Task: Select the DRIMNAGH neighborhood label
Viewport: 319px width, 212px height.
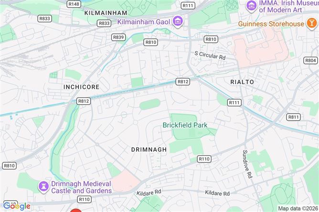Action: pos(149,149)
